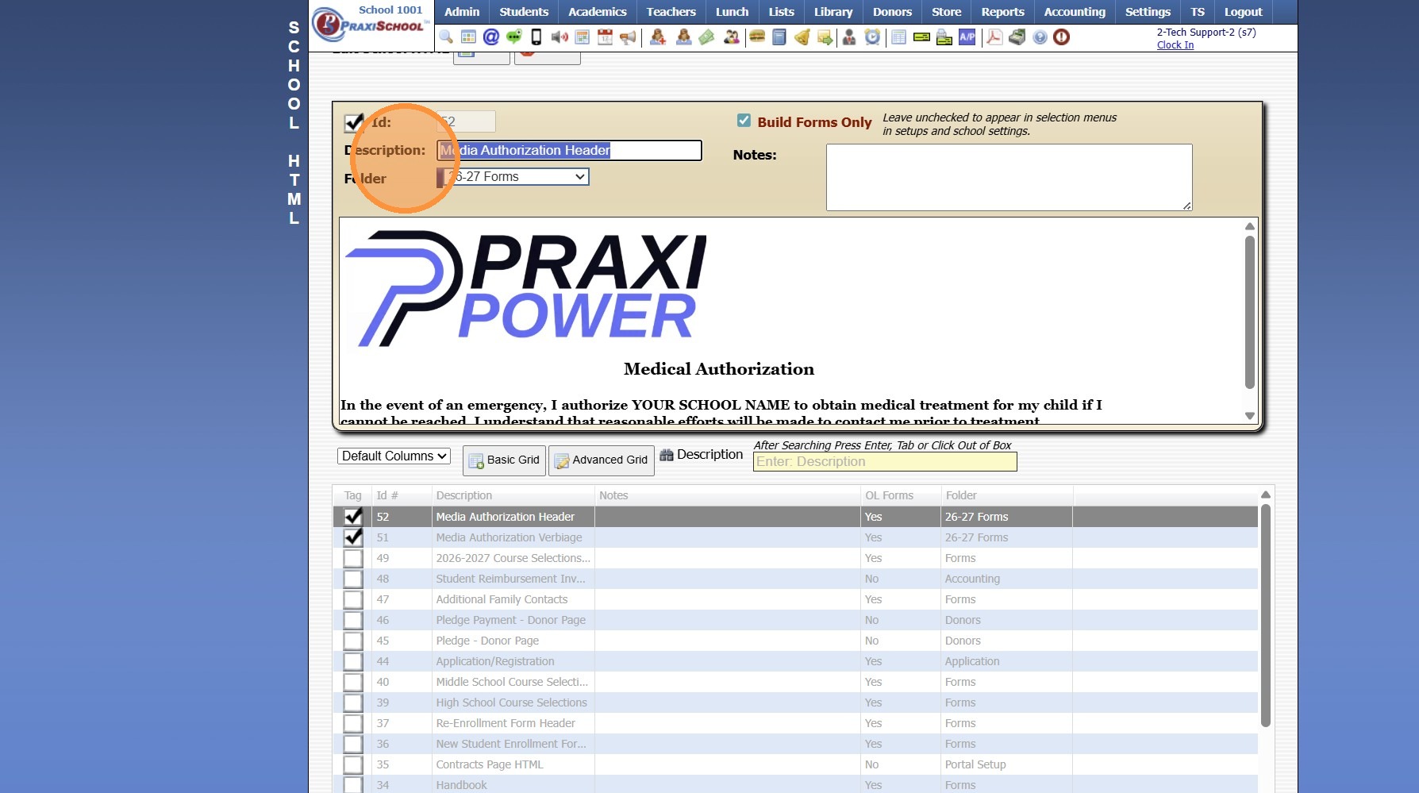Tick the tag checkbox for row 39
Screen dimensions: 1419x793
353,703
